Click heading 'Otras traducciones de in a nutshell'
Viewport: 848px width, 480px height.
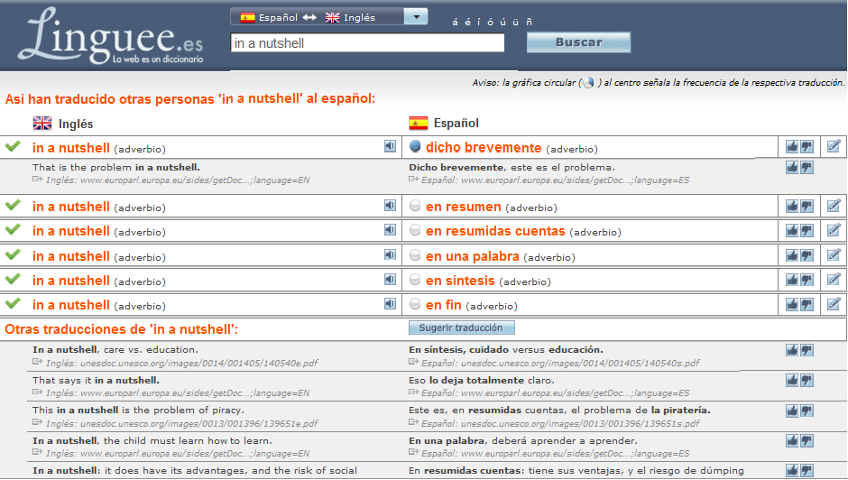pos(121,329)
